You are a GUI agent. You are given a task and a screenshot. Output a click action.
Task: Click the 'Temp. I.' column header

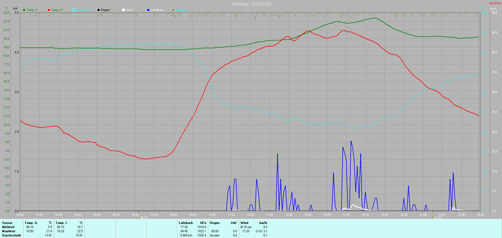[x=61, y=223]
